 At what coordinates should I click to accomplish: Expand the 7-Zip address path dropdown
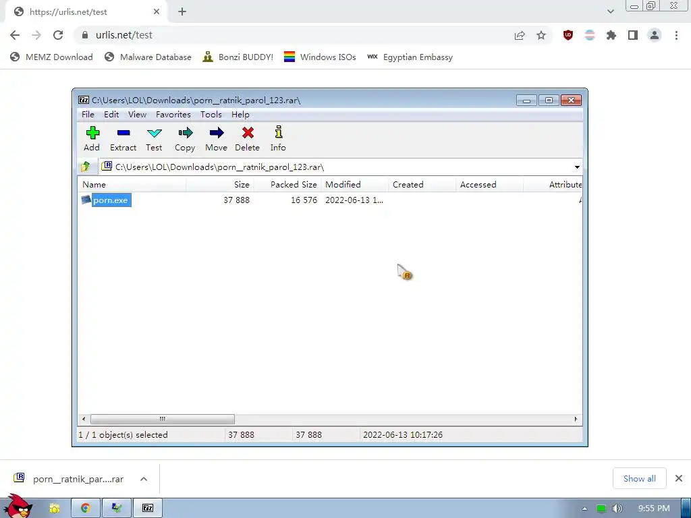click(577, 167)
